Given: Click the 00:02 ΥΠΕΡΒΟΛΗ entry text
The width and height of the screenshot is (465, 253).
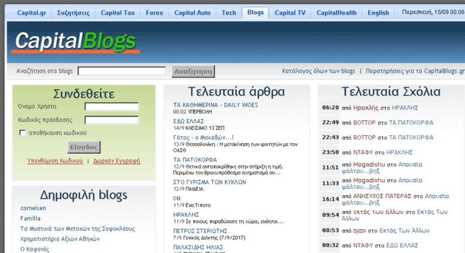Looking at the screenshot, I should 193,112.
